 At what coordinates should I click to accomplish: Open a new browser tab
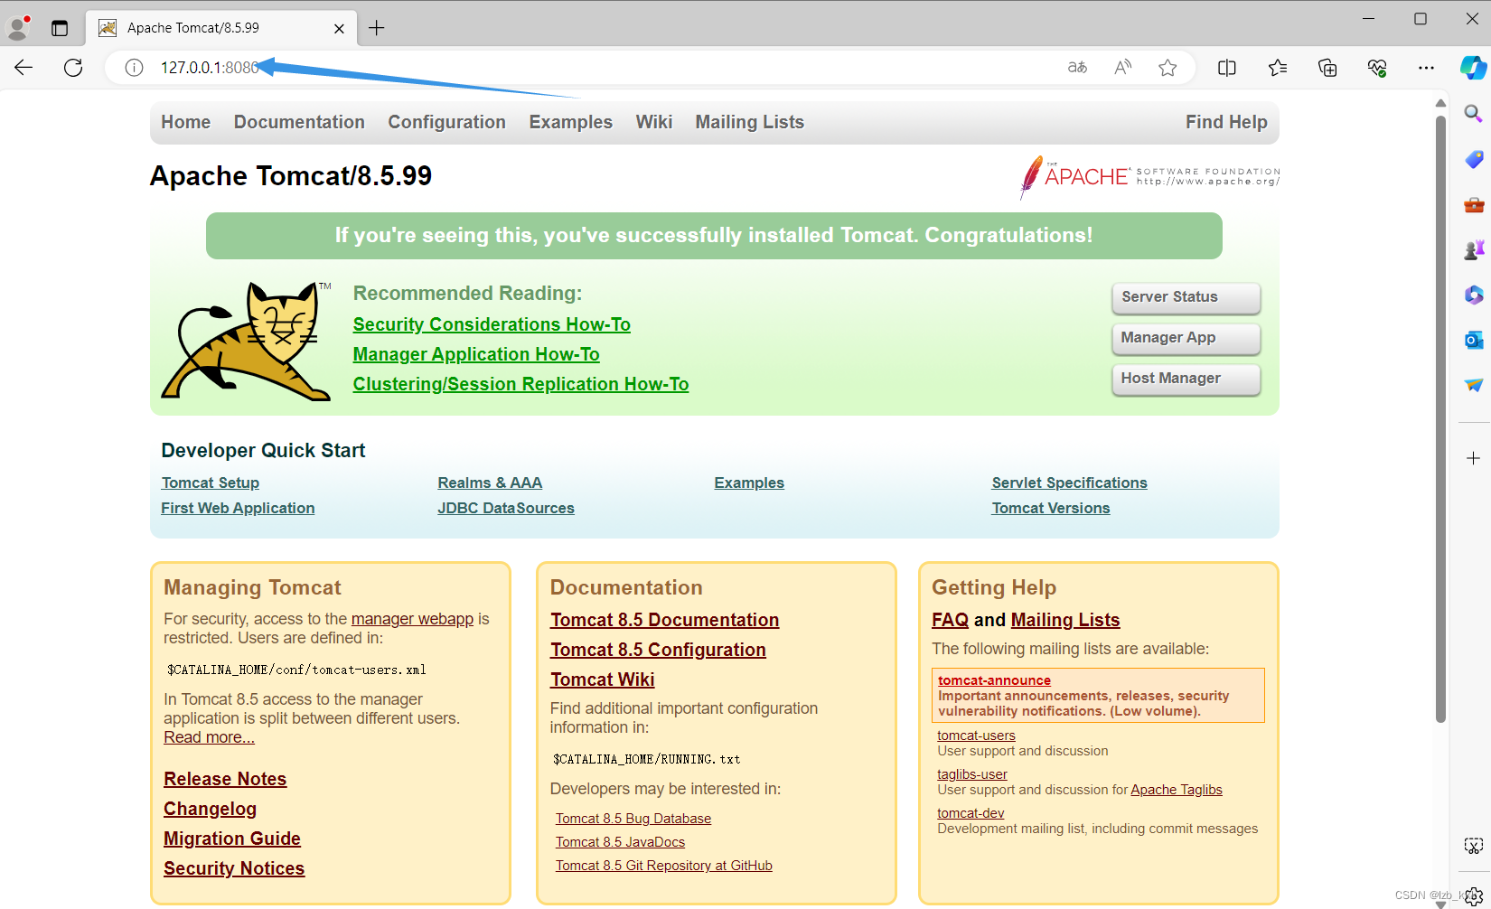377,28
